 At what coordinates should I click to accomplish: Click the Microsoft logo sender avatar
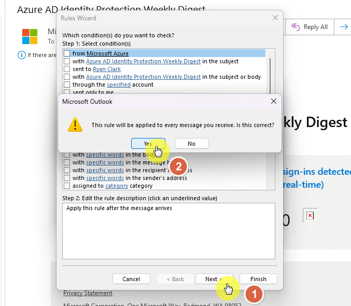click(30, 36)
